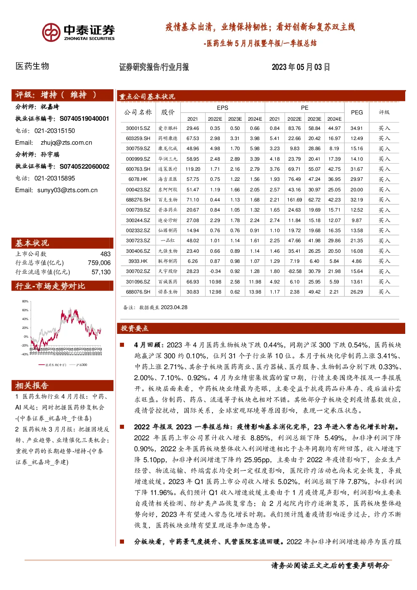Click the date 2023年05月03日
This screenshot has width=417, height=590.
301,67
